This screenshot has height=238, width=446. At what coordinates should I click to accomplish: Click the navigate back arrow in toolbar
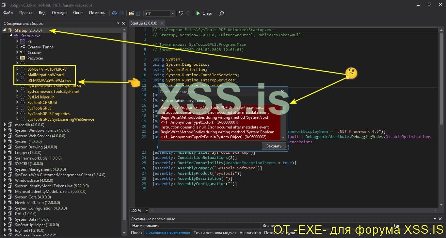(114, 13)
